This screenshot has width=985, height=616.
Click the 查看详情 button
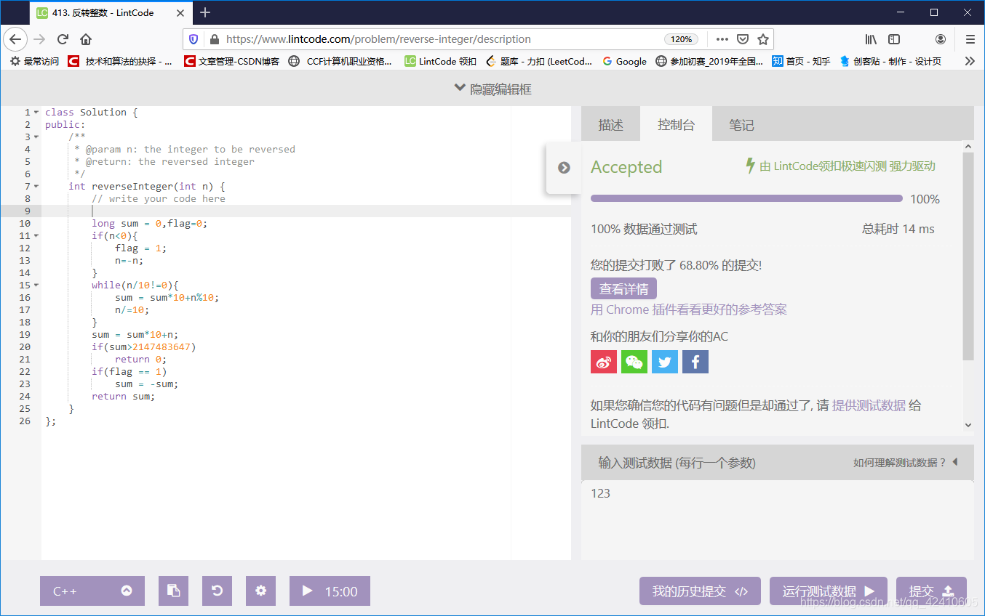(623, 288)
